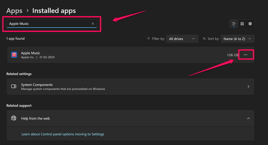This screenshot has height=145, width=268.
Task: Click the globe icon beside Help from the web
Action: pyautogui.click(x=14, y=118)
